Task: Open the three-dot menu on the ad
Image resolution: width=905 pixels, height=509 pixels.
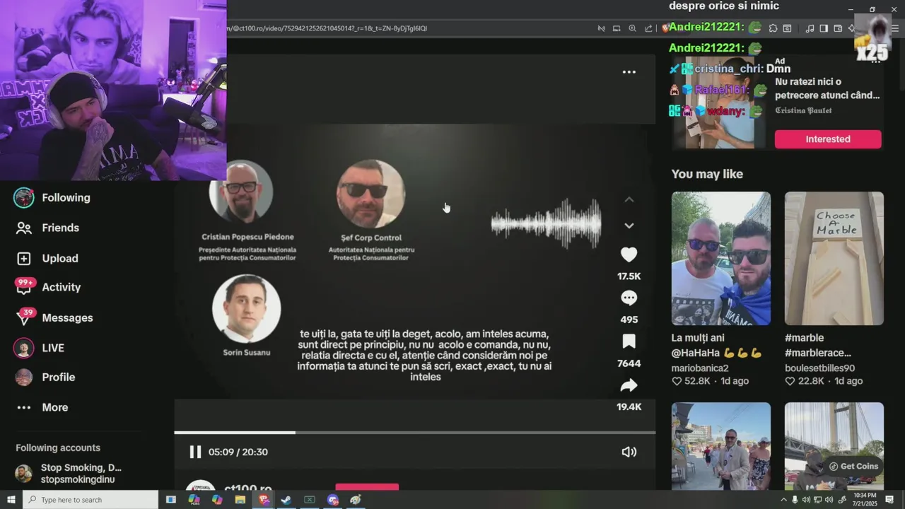Action: point(875,62)
